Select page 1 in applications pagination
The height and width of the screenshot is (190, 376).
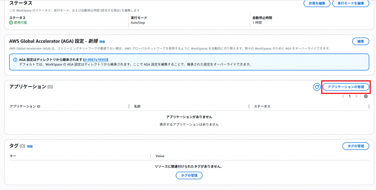tap(350, 96)
